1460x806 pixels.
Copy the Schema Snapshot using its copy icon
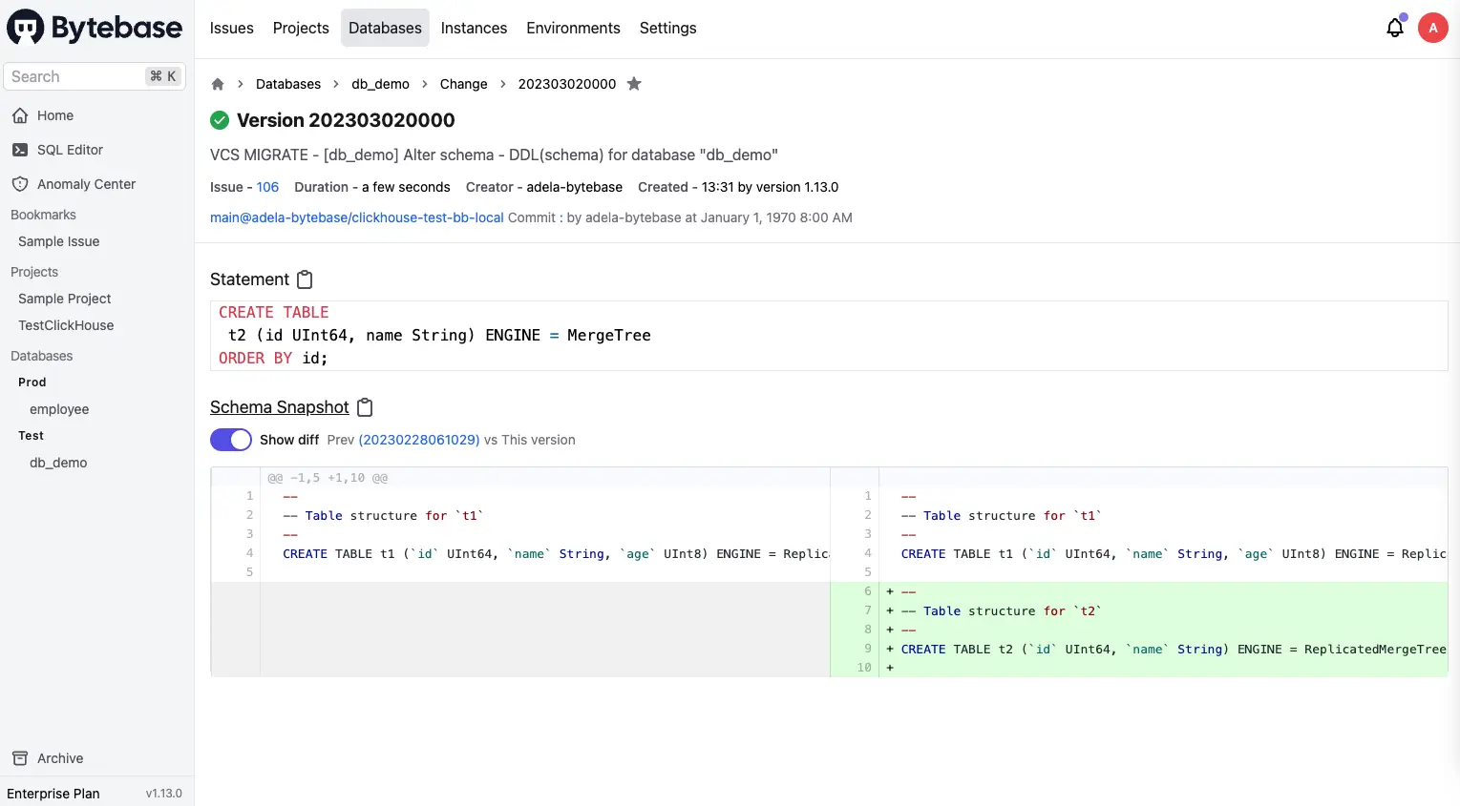365,407
